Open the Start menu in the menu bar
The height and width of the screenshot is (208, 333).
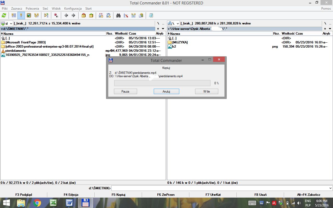pyautogui.click(x=88, y=9)
